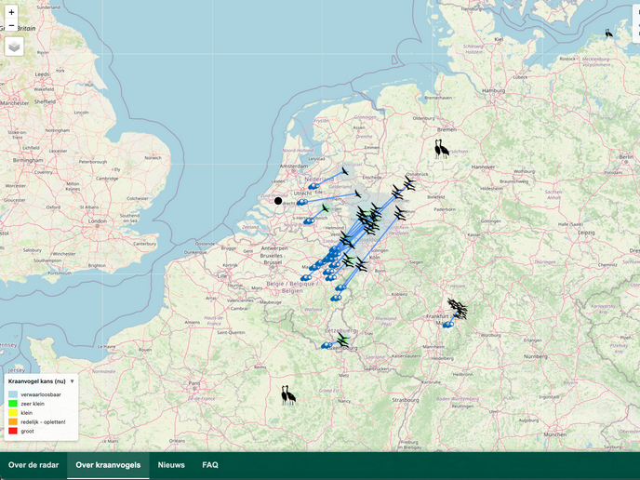Click the small crane icon near Kiel
The image size is (640, 480).
(x=609, y=33)
